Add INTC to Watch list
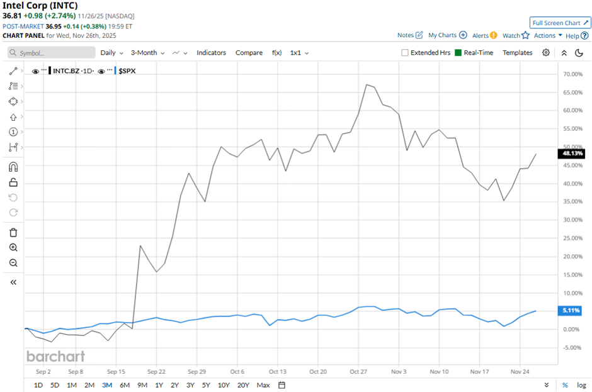Screen dimensions: 592x392 click(x=516, y=35)
